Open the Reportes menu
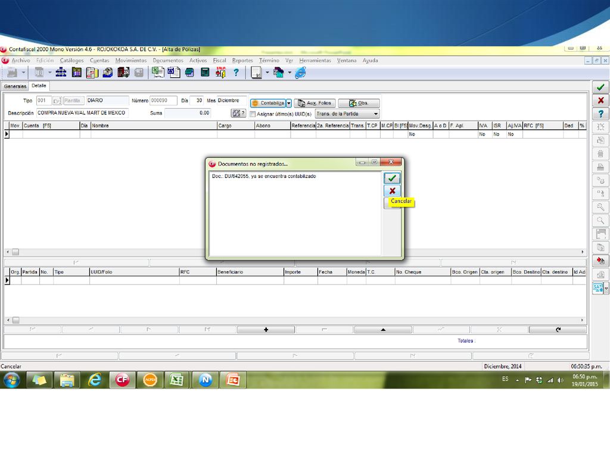This screenshot has height=457, width=610. (x=242, y=61)
